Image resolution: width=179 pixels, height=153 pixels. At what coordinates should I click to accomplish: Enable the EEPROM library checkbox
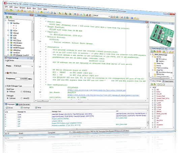[x=155, y=111]
